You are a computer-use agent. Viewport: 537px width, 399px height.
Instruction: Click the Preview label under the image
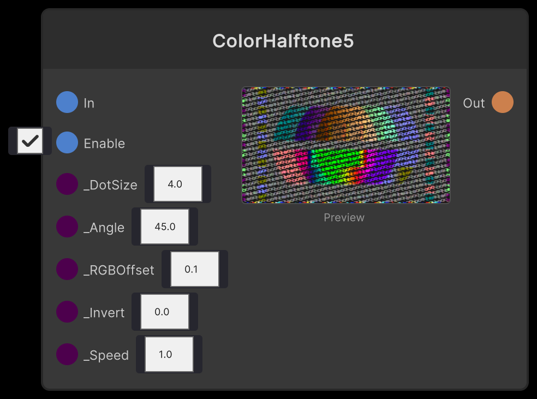pos(344,217)
